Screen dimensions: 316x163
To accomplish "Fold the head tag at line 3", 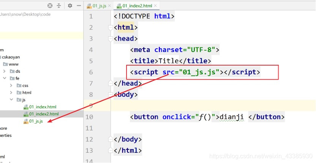I will click(111, 39).
